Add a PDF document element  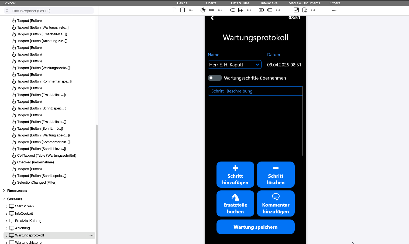pyautogui.click(x=305, y=10)
